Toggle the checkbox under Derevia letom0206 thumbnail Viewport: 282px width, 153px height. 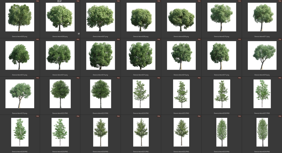(79, 34)
